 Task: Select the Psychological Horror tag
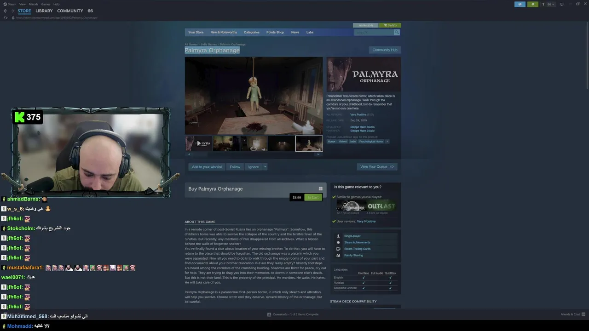click(371, 142)
